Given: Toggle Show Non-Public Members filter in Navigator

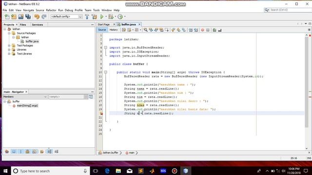Looking at the screenshot, I should (x=27, y=152).
